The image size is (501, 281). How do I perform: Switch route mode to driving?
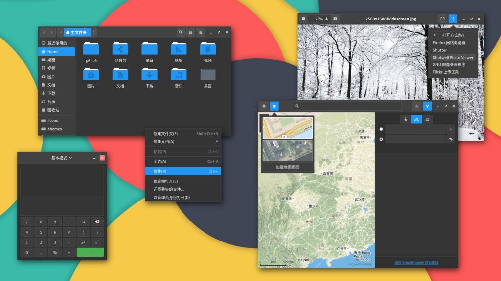click(x=428, y=120)
